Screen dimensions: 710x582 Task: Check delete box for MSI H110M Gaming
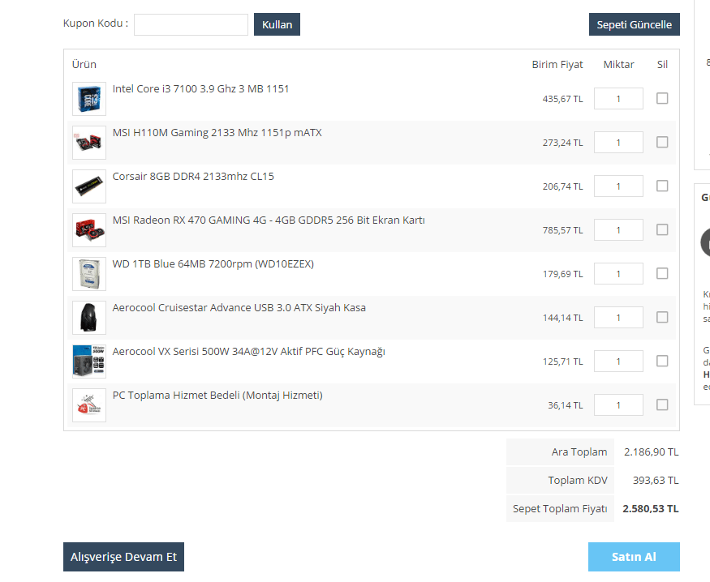click(662, 142)
